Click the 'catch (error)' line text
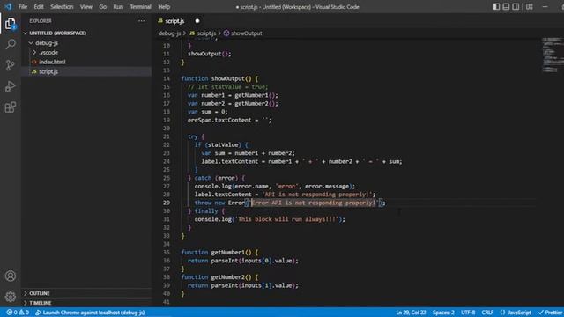 pos(216,178)
